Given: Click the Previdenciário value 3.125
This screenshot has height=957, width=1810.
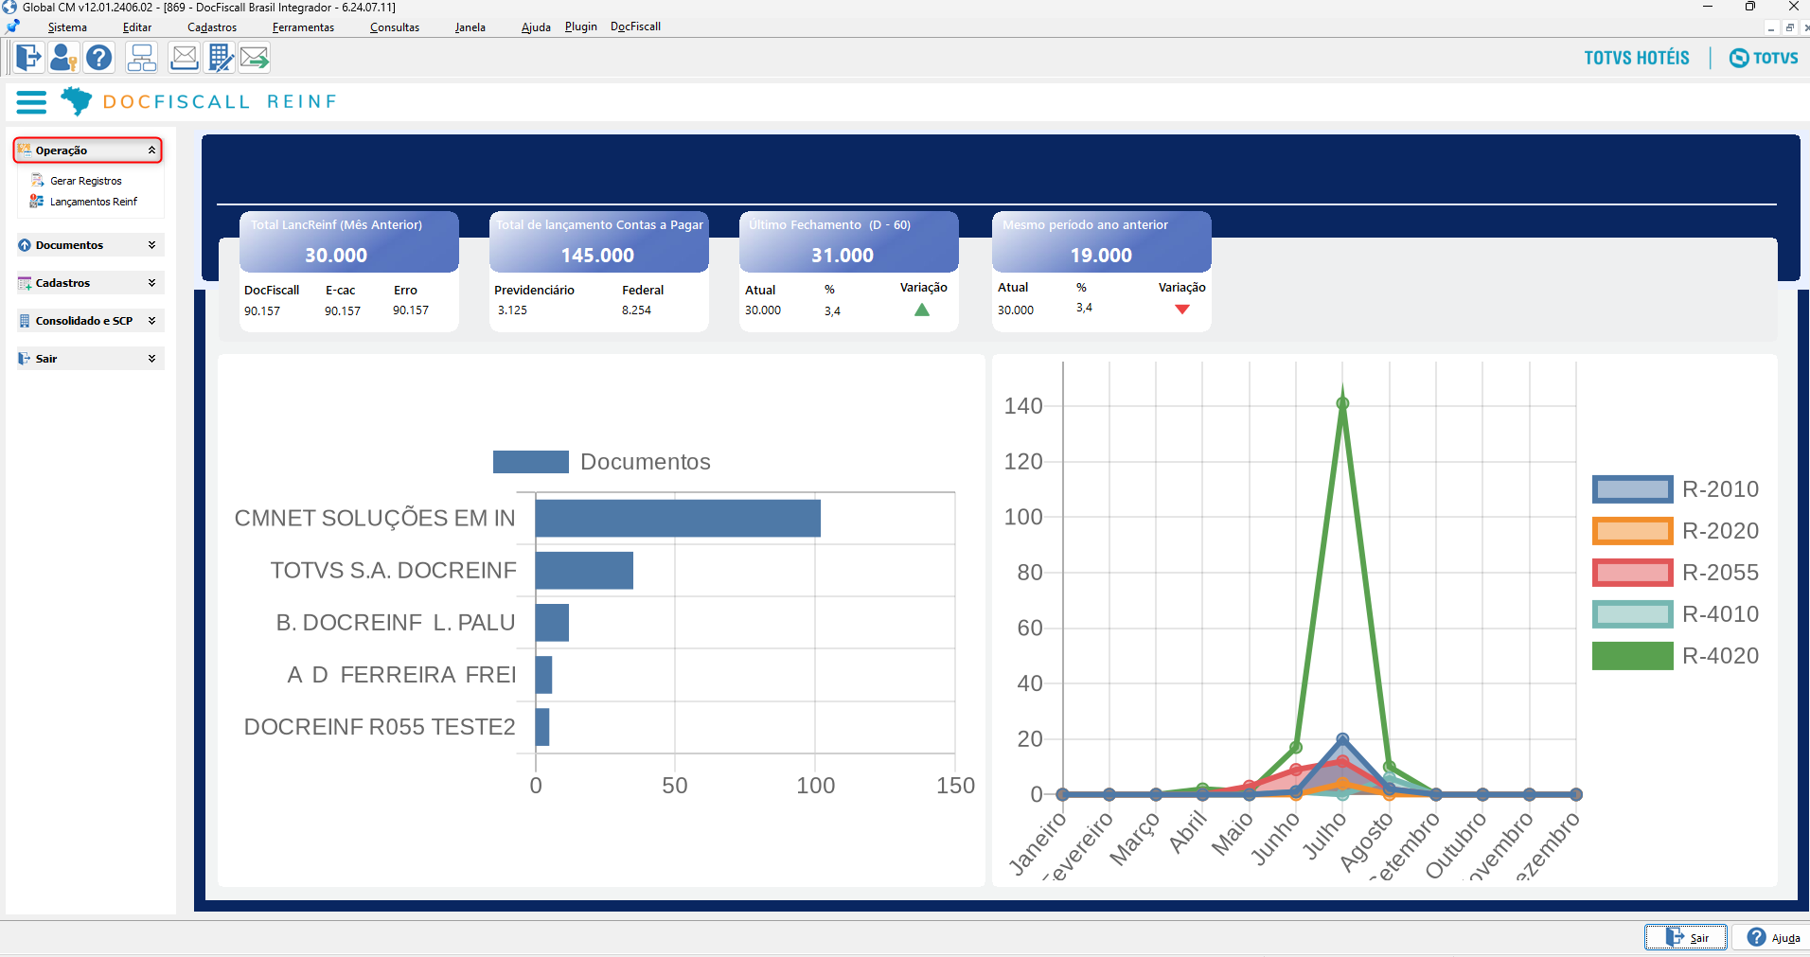Looking at the screenshot, I should coord(512,310).
